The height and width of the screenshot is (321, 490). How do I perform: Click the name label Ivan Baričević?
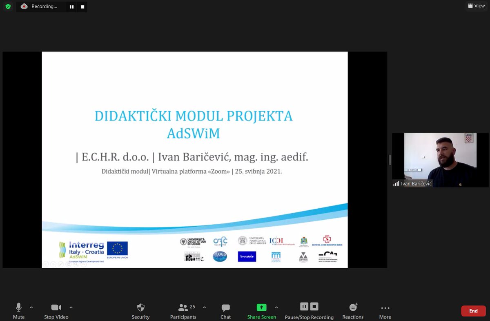click(x=416, y=184)
